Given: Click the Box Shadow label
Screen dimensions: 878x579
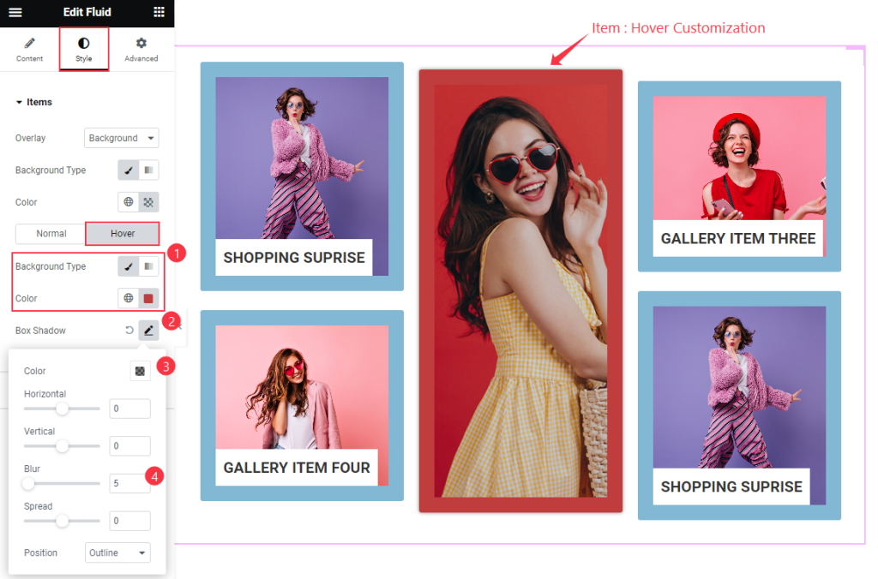Looking at the screenshot, I should tap(40, 331).
